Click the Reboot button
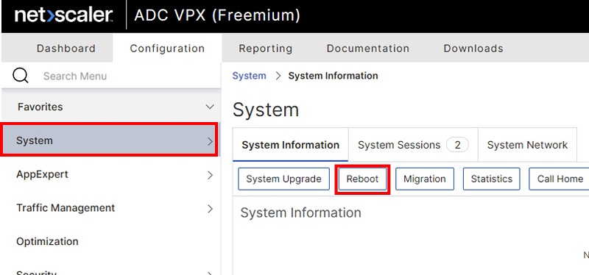This screenshot has height=275, width=589. tap(362, 179)
